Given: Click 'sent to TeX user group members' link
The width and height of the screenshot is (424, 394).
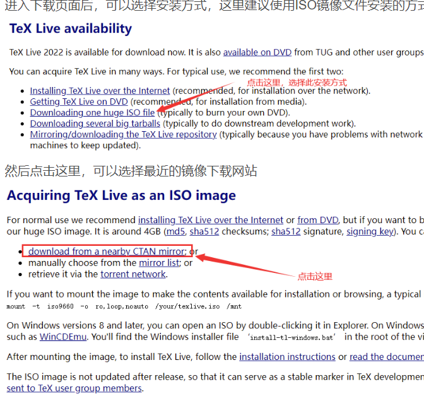Looking at the screenshot, I should tap(74, 388).
